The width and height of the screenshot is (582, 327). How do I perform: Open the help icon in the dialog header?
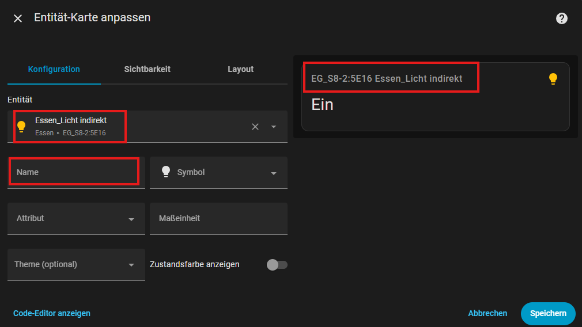561,18
